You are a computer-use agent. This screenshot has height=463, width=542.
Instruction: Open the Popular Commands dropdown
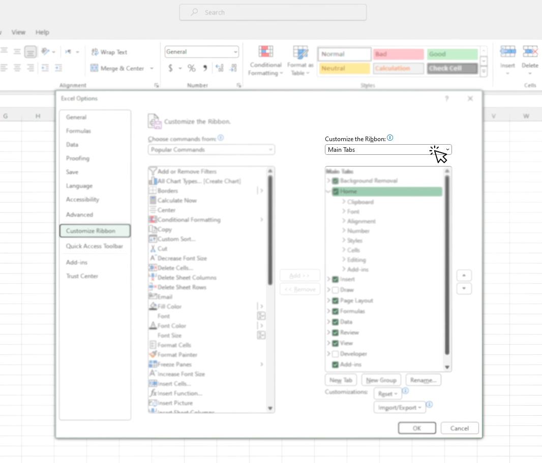click(211, 149)
